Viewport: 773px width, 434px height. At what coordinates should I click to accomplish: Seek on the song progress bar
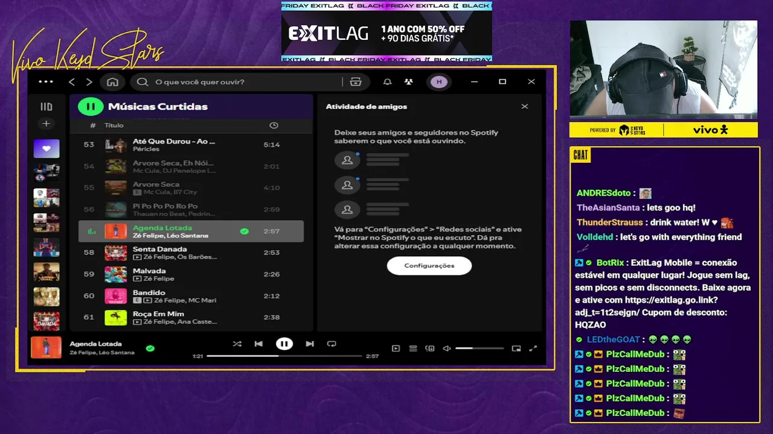(x=284, y=356)
